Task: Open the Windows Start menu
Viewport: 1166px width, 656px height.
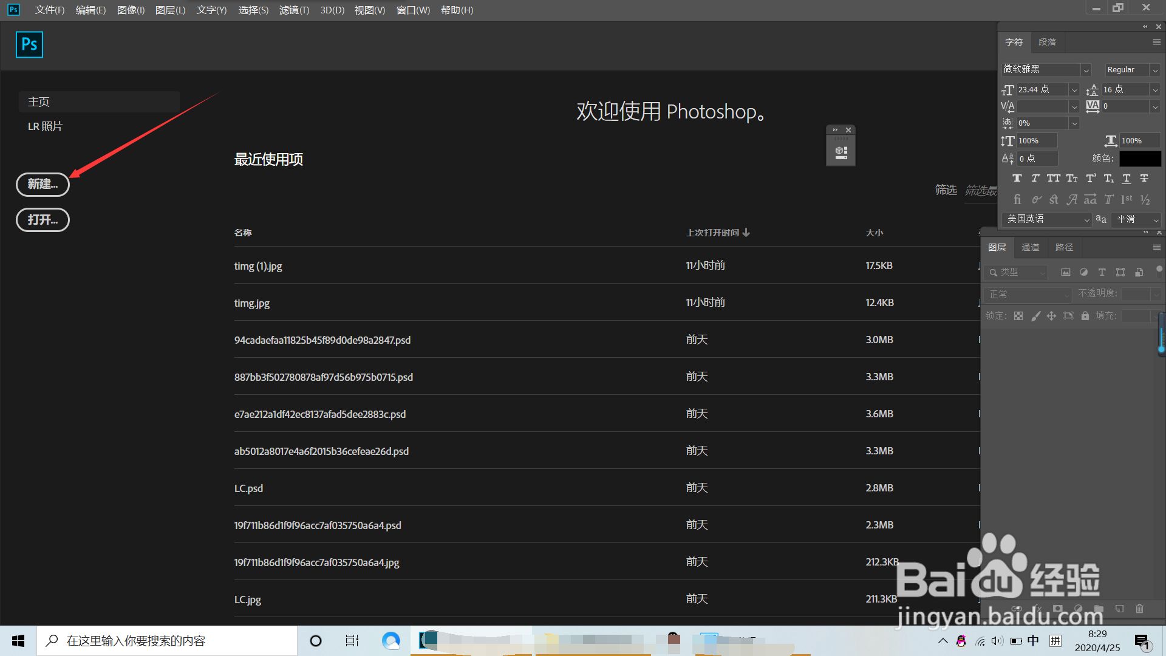Action: pyautogui.click(x=18, y=641)
